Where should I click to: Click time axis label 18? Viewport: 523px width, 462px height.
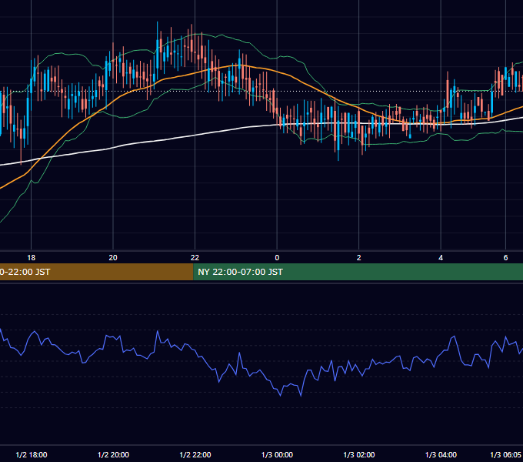[31, 258]
